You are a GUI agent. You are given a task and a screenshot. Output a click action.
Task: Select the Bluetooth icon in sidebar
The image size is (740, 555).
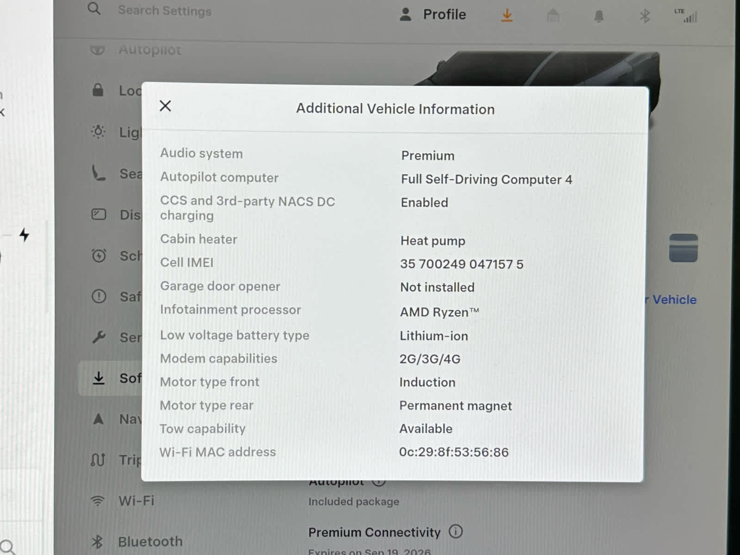[x=98, y=541]
